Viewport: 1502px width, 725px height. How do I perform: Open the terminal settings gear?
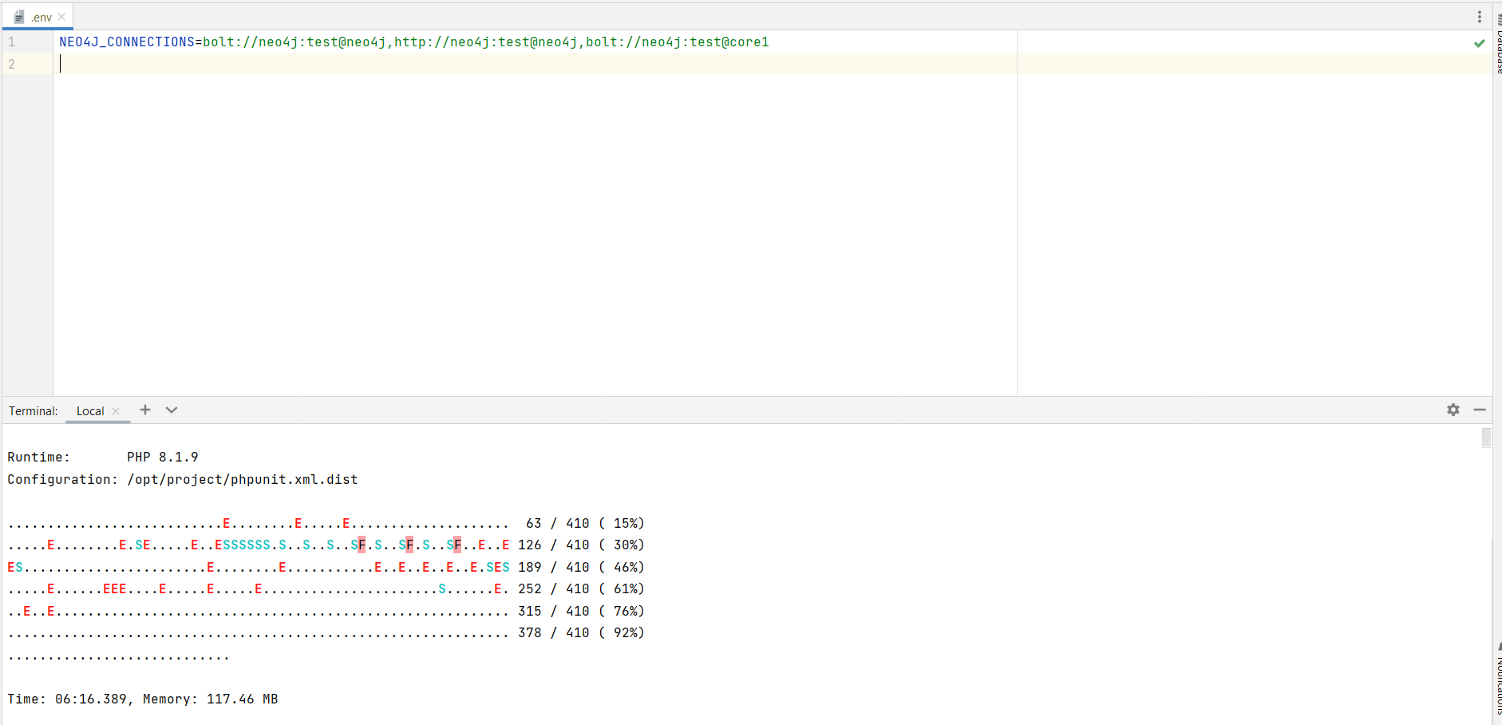(1454, 410)
